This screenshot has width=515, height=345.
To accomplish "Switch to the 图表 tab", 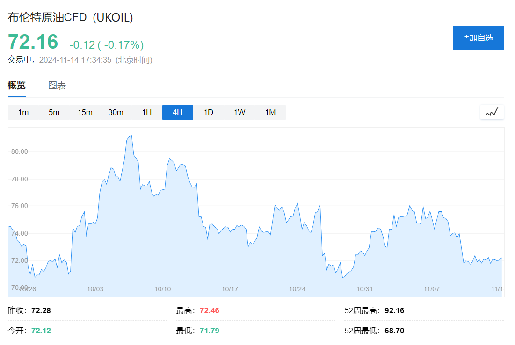I will coord(57,86).
